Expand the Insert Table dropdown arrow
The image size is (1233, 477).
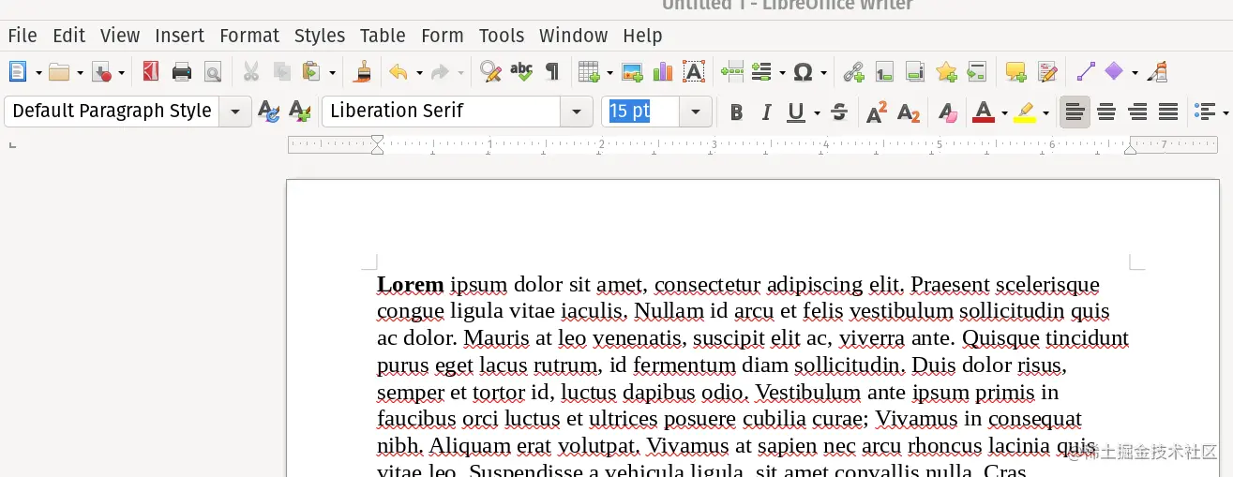tap(609, 72)
